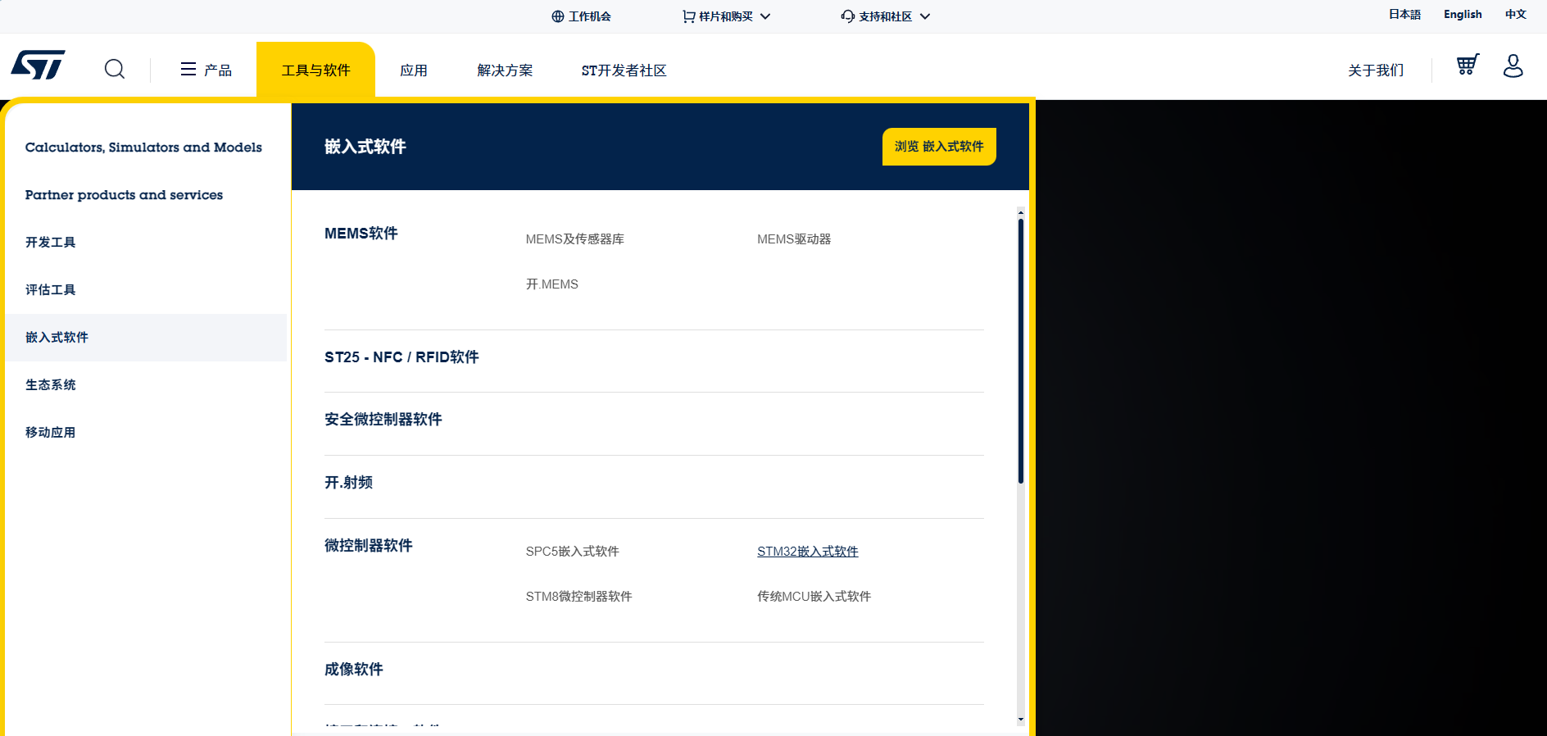The height and width of the screenshot is (736, 1547).
Task: Open the 解决方案 menu
Action: (x=505, y=70)
